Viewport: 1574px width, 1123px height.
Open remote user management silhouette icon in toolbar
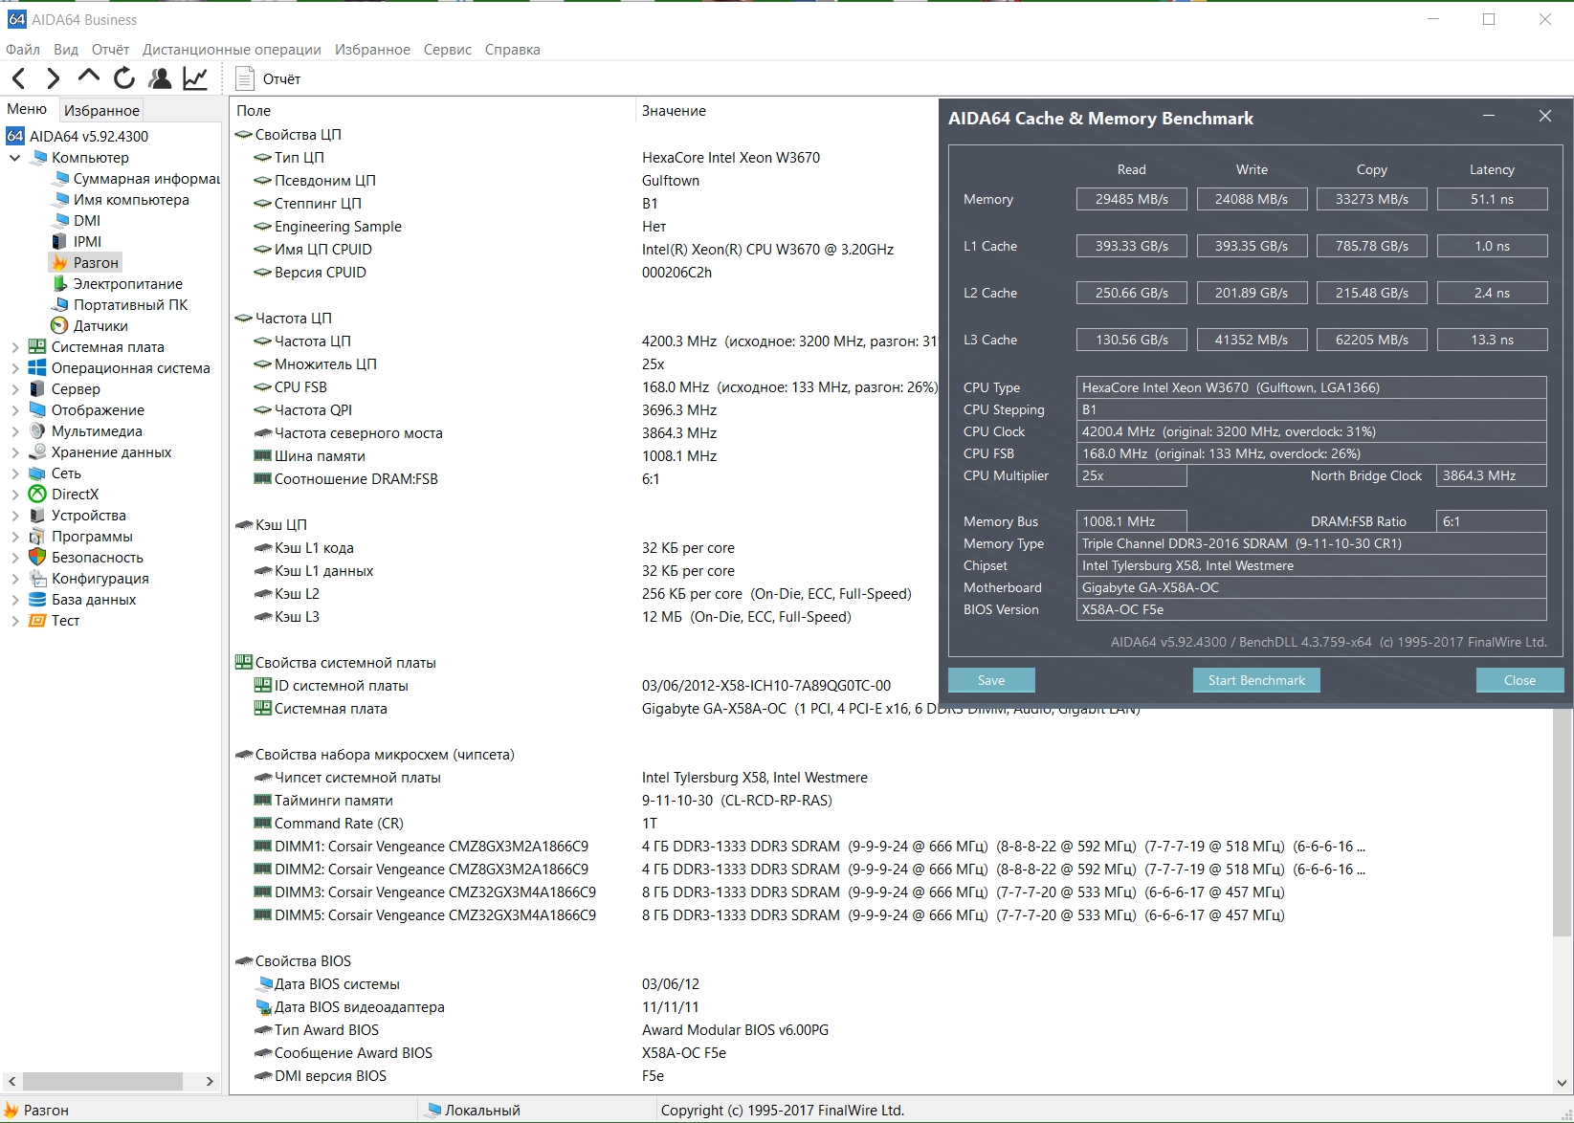click(x=160, y=78)
